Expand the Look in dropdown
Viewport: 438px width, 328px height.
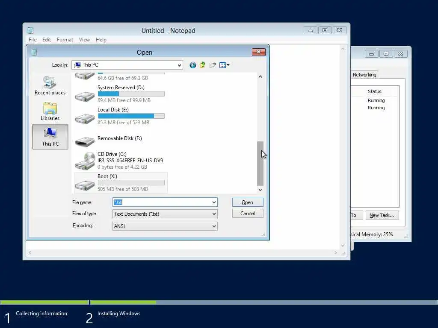(179, 65)
